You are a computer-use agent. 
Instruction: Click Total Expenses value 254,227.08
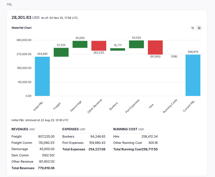click(x=97, y=149)
